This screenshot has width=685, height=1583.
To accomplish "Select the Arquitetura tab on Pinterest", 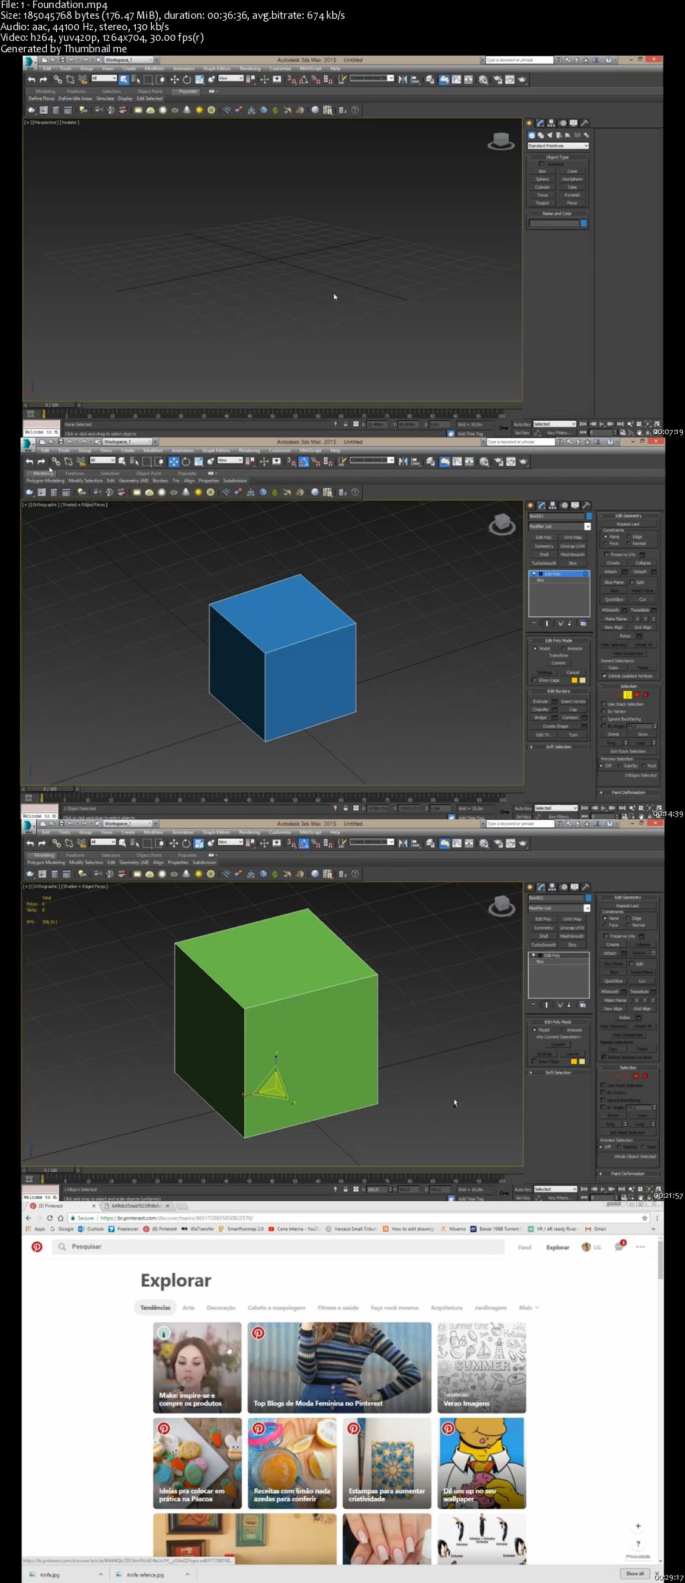I will (x=447, y=1308).
